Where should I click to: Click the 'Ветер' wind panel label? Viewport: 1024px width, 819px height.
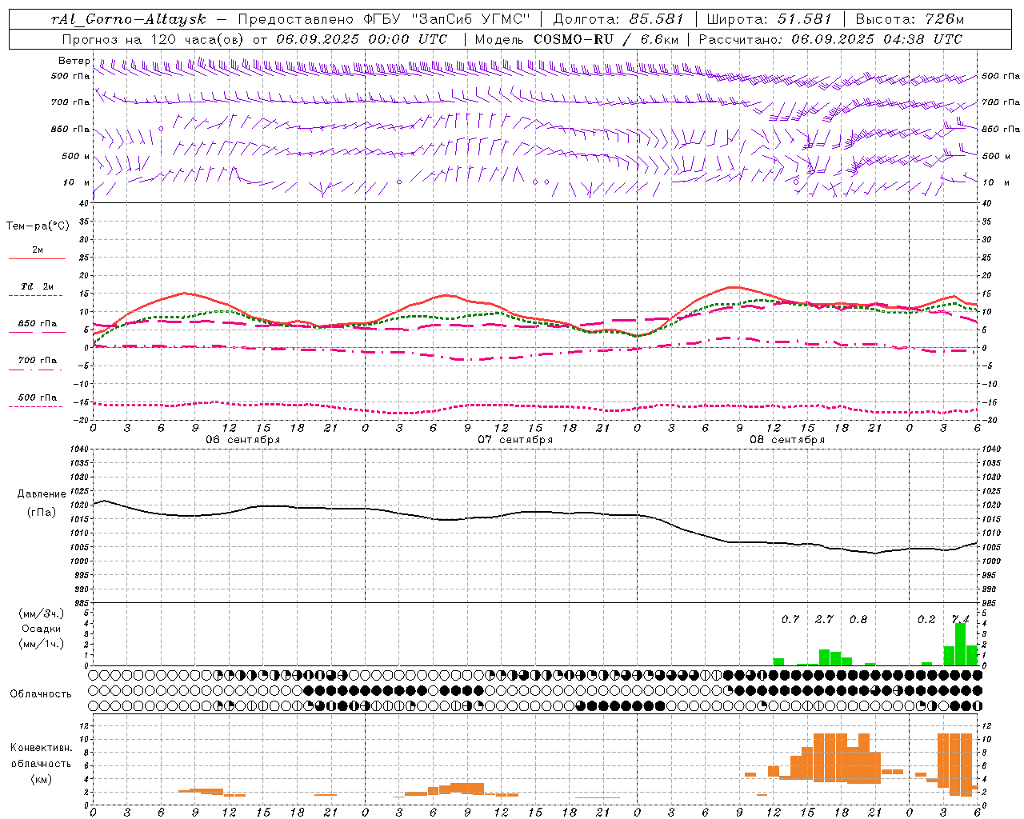(x=74, y=61)
